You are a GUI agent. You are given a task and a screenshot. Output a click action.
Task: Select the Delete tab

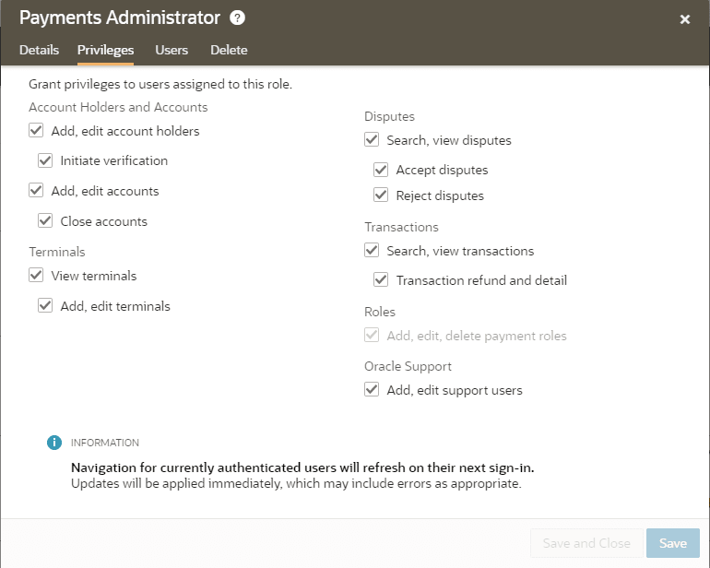click(x=229, y=50)
